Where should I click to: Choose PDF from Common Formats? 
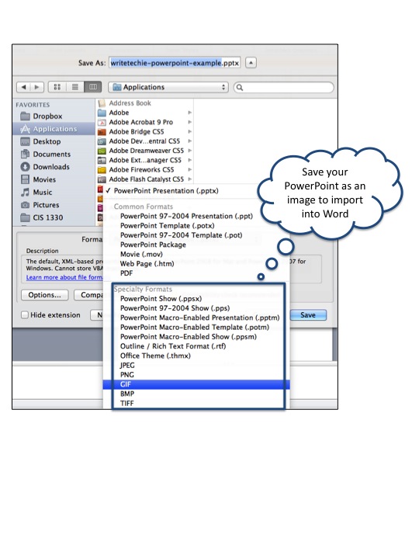(x=126, y=273)
